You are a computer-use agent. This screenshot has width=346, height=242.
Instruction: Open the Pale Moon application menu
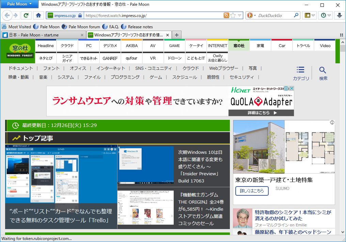(19, 4)
